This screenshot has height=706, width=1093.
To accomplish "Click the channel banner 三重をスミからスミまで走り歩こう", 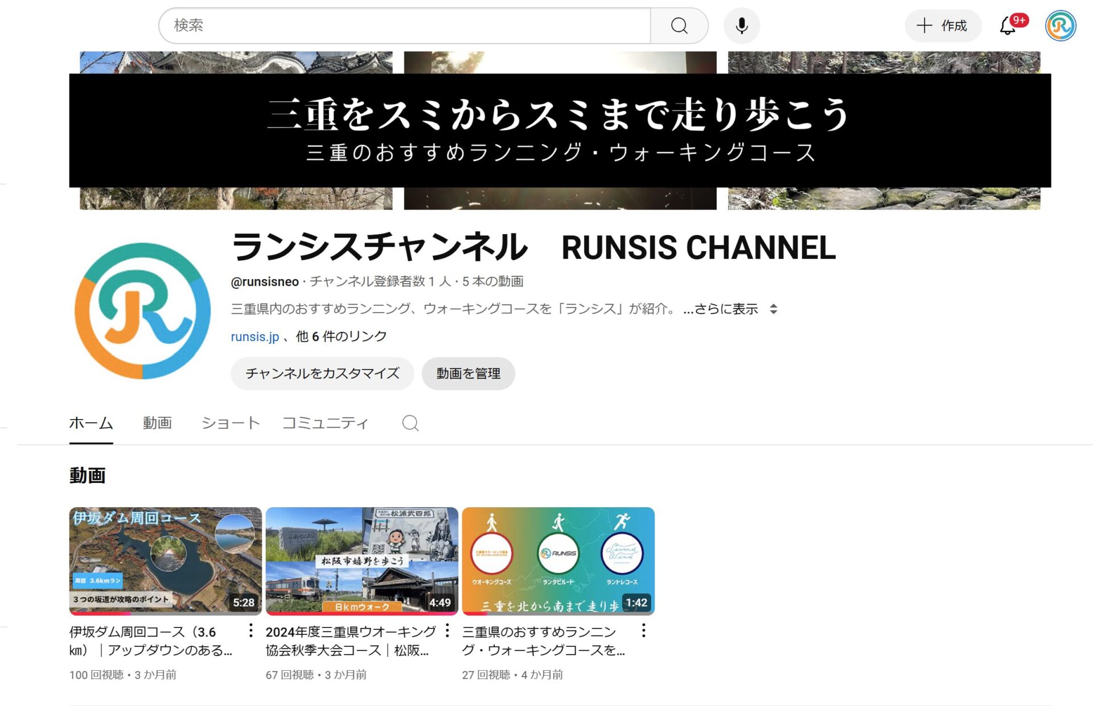I will [x=560, y=130].
